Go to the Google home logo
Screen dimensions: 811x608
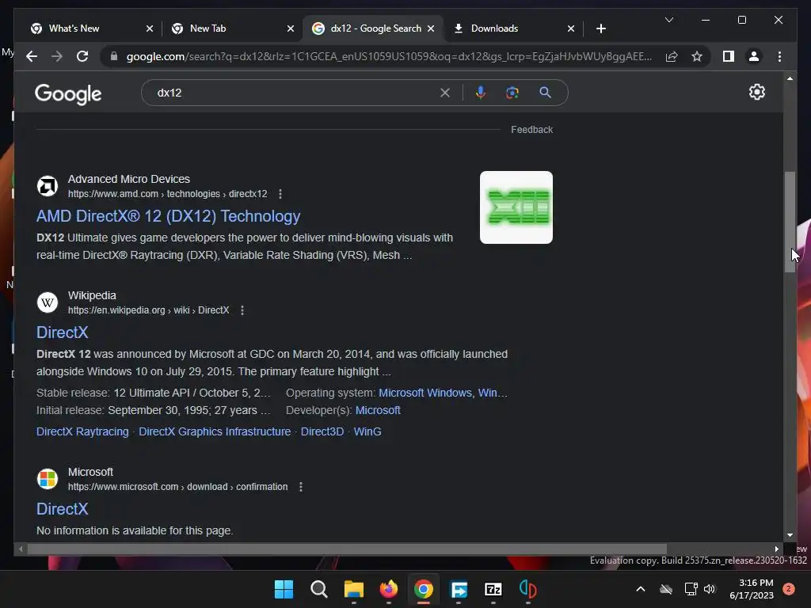coord(68,93)
